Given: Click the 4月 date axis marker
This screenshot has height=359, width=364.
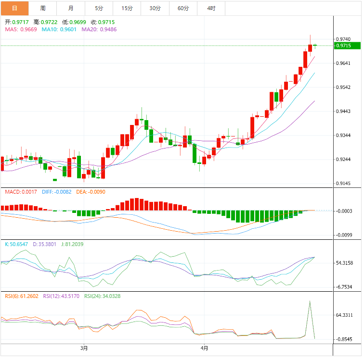Looking at the screenshot, I should pos(205,347).
